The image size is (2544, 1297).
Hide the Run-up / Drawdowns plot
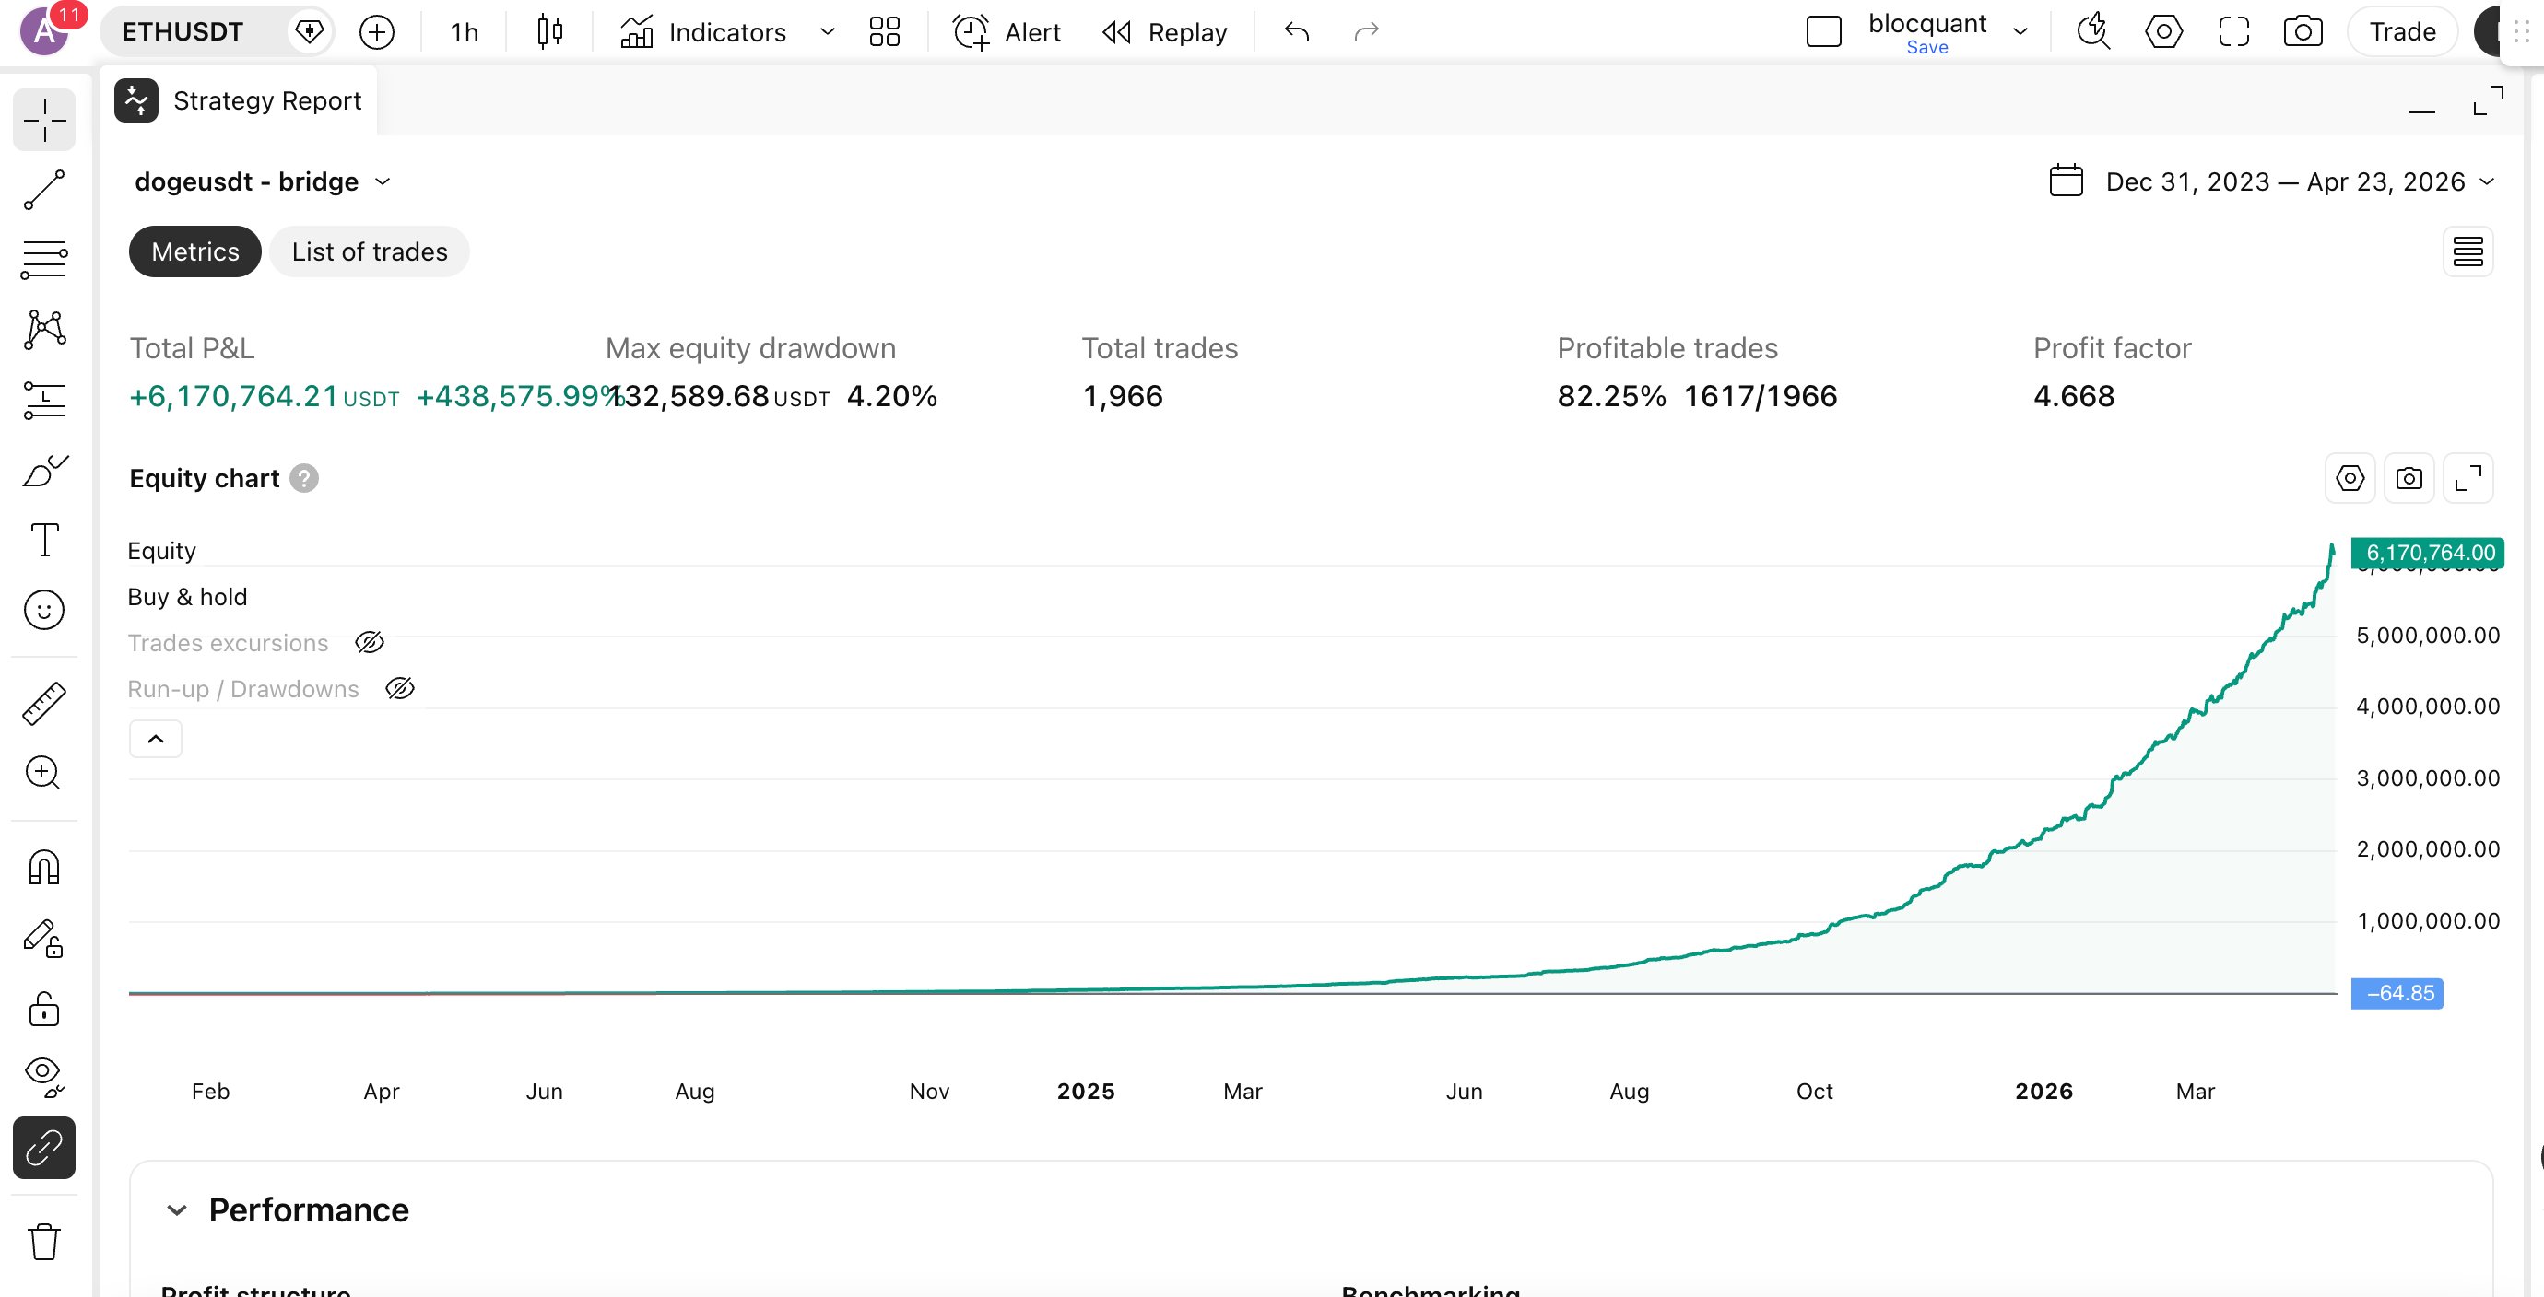(x=400, y=688)
